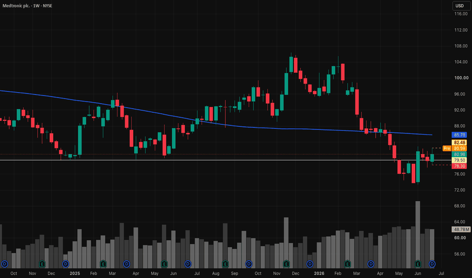Open the USD currency selector
This screenshot has height=278, width=472.
(x=460, y=6)
